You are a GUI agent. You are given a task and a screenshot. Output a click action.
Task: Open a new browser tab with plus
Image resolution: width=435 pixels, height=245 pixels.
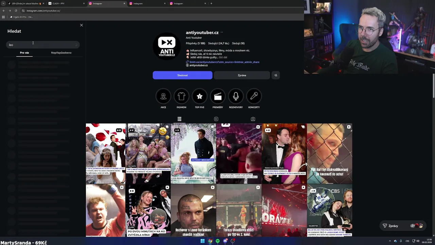pyautogui.click(x=211, y=3)
